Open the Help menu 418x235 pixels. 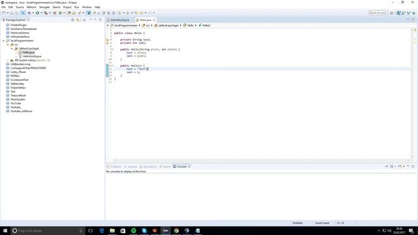pos(97,7)
